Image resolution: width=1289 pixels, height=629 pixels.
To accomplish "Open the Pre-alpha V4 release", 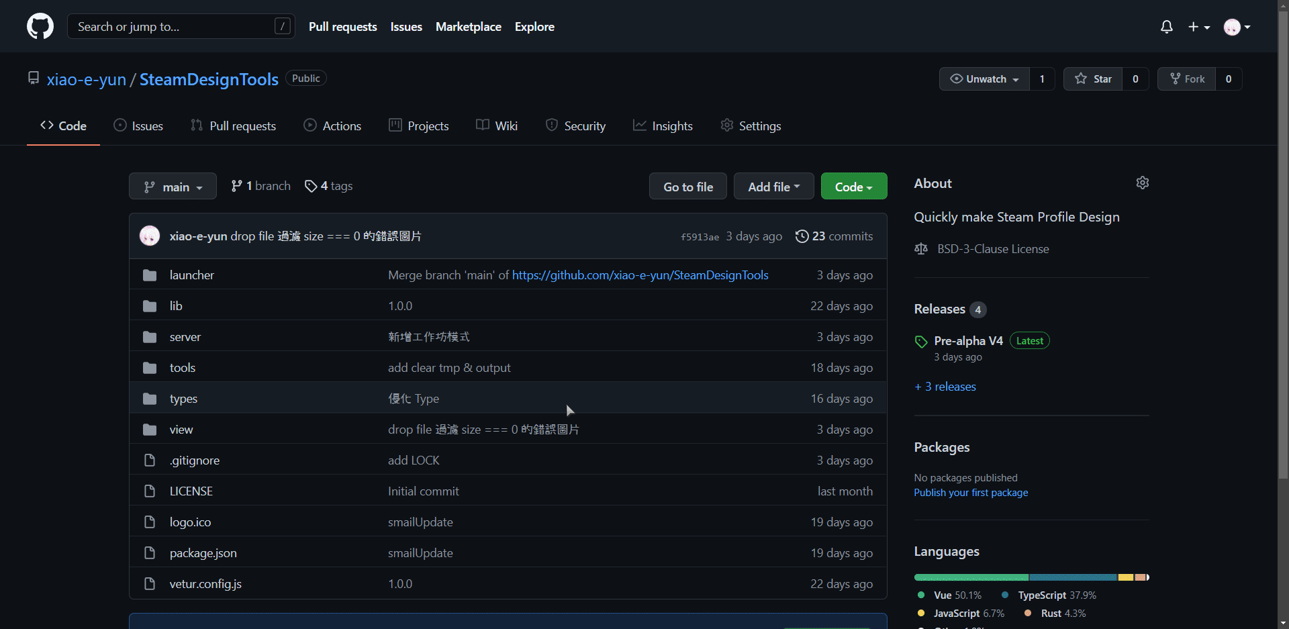I will (968, 341).
